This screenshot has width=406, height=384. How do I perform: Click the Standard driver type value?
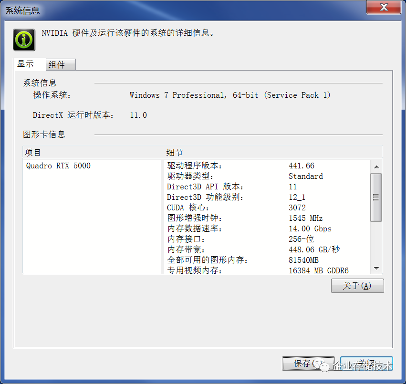(306, 176)
